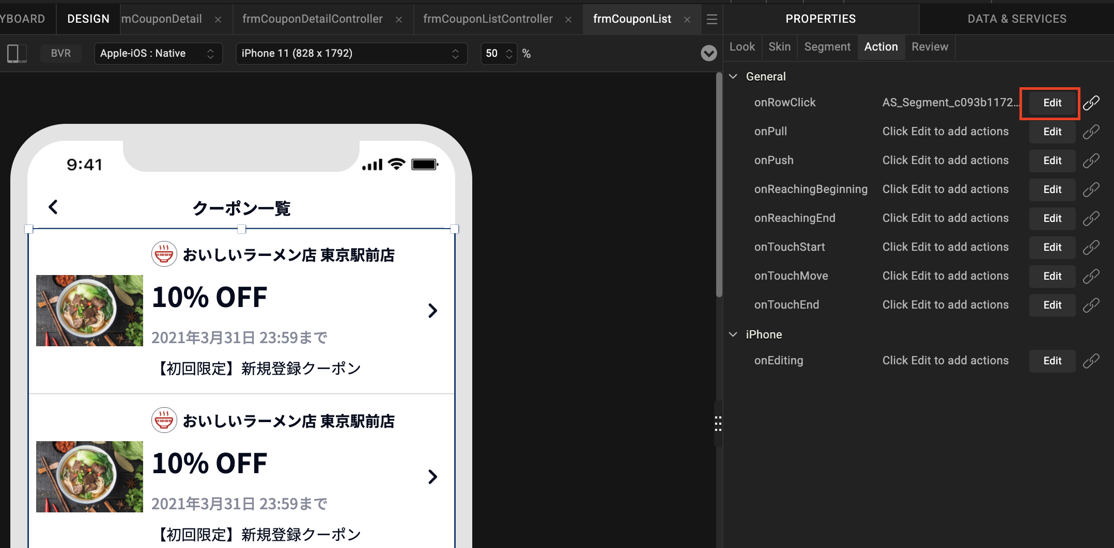The image size is (1114, 548).
Task: Click the circular chevron icon above the canvas
Action: coord(708,54)
